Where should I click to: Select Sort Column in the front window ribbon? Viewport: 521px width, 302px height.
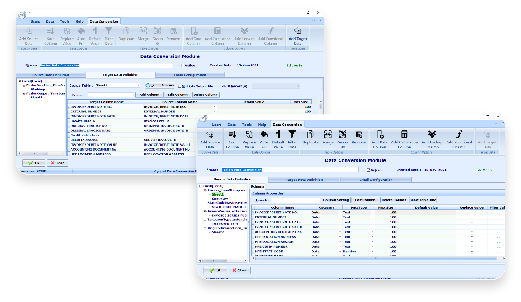232,139
